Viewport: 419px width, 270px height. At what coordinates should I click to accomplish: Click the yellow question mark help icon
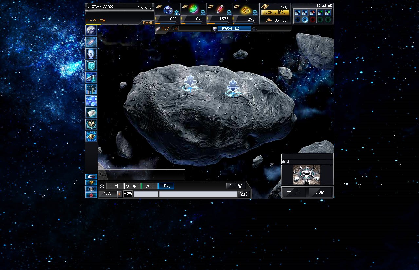(x=91, y=183)
